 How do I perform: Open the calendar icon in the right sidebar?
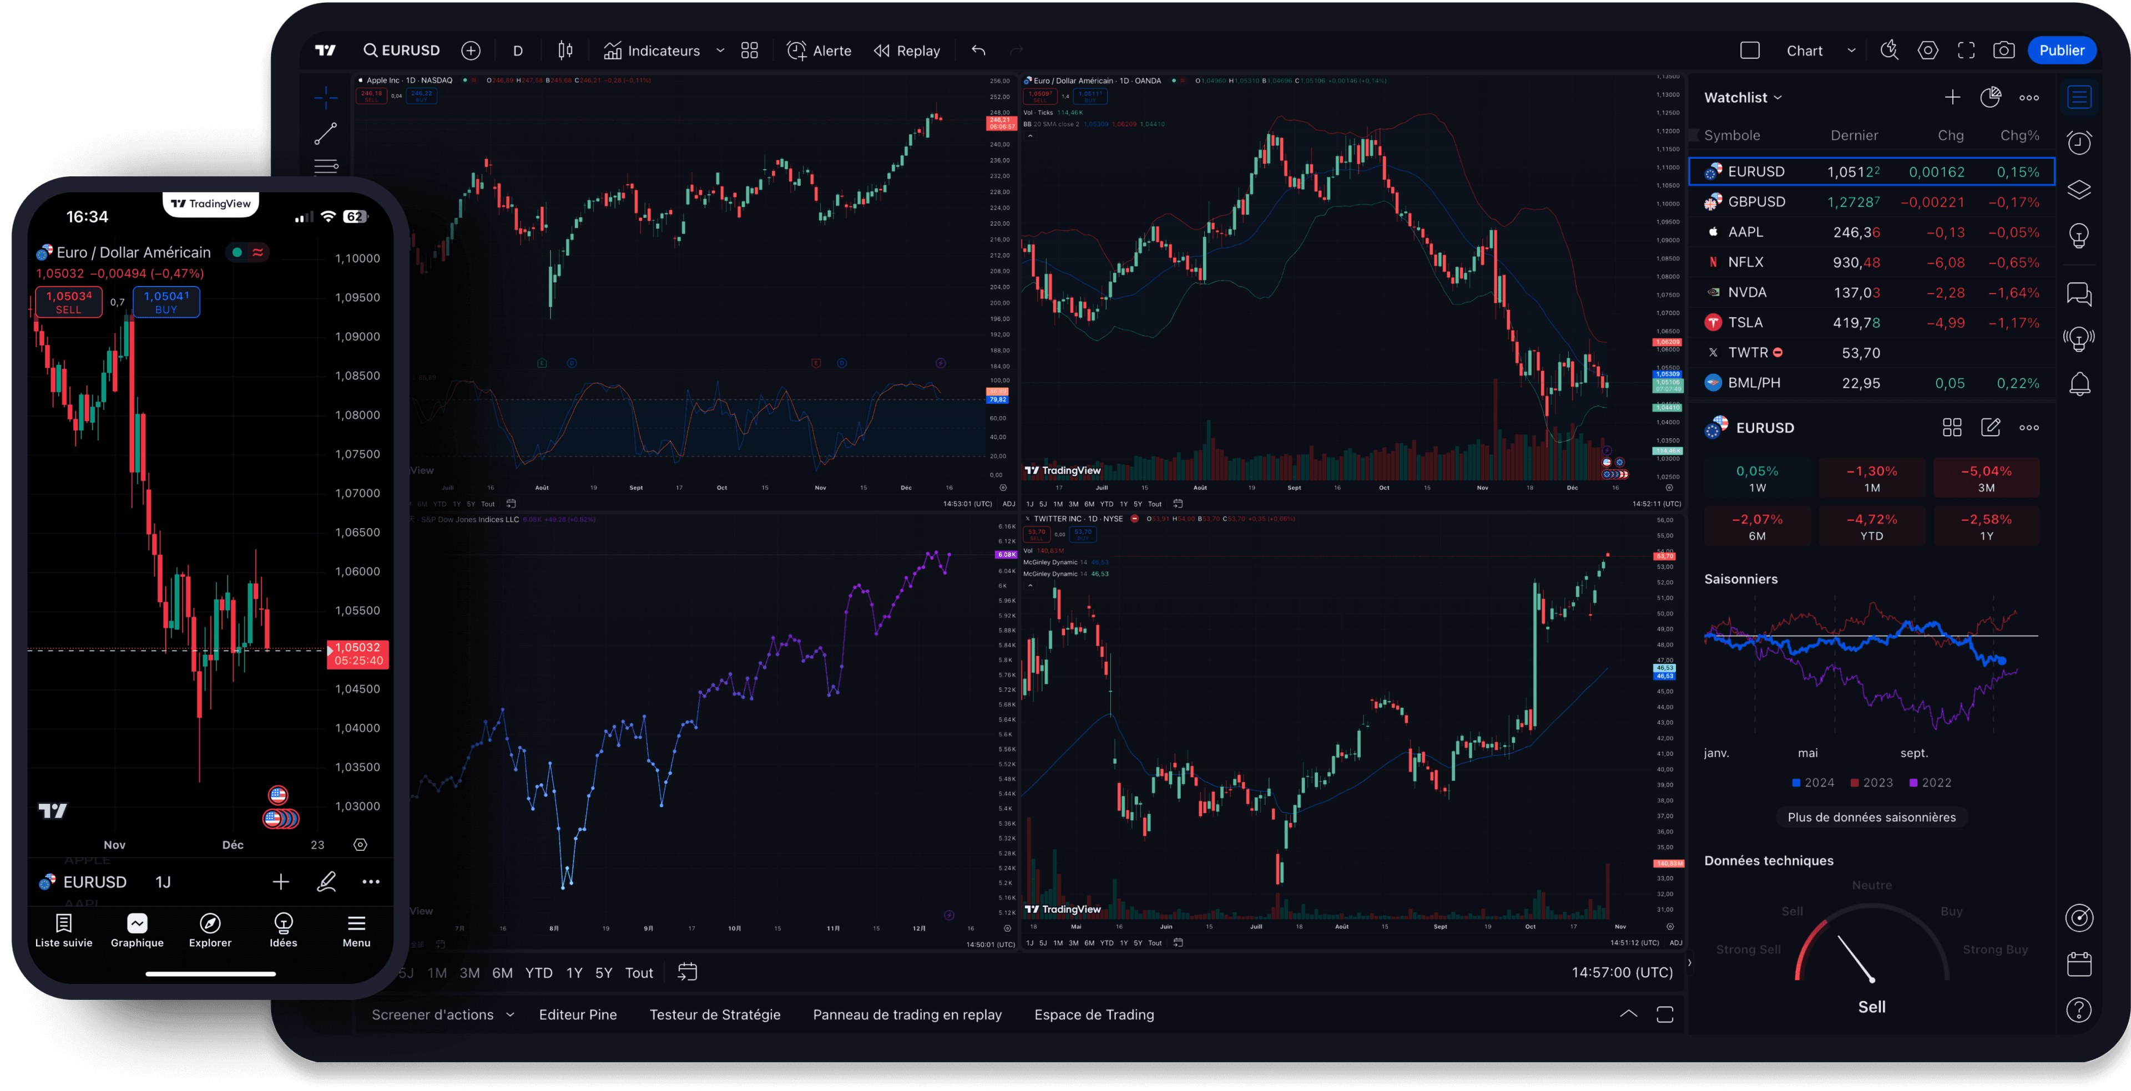2079,964
